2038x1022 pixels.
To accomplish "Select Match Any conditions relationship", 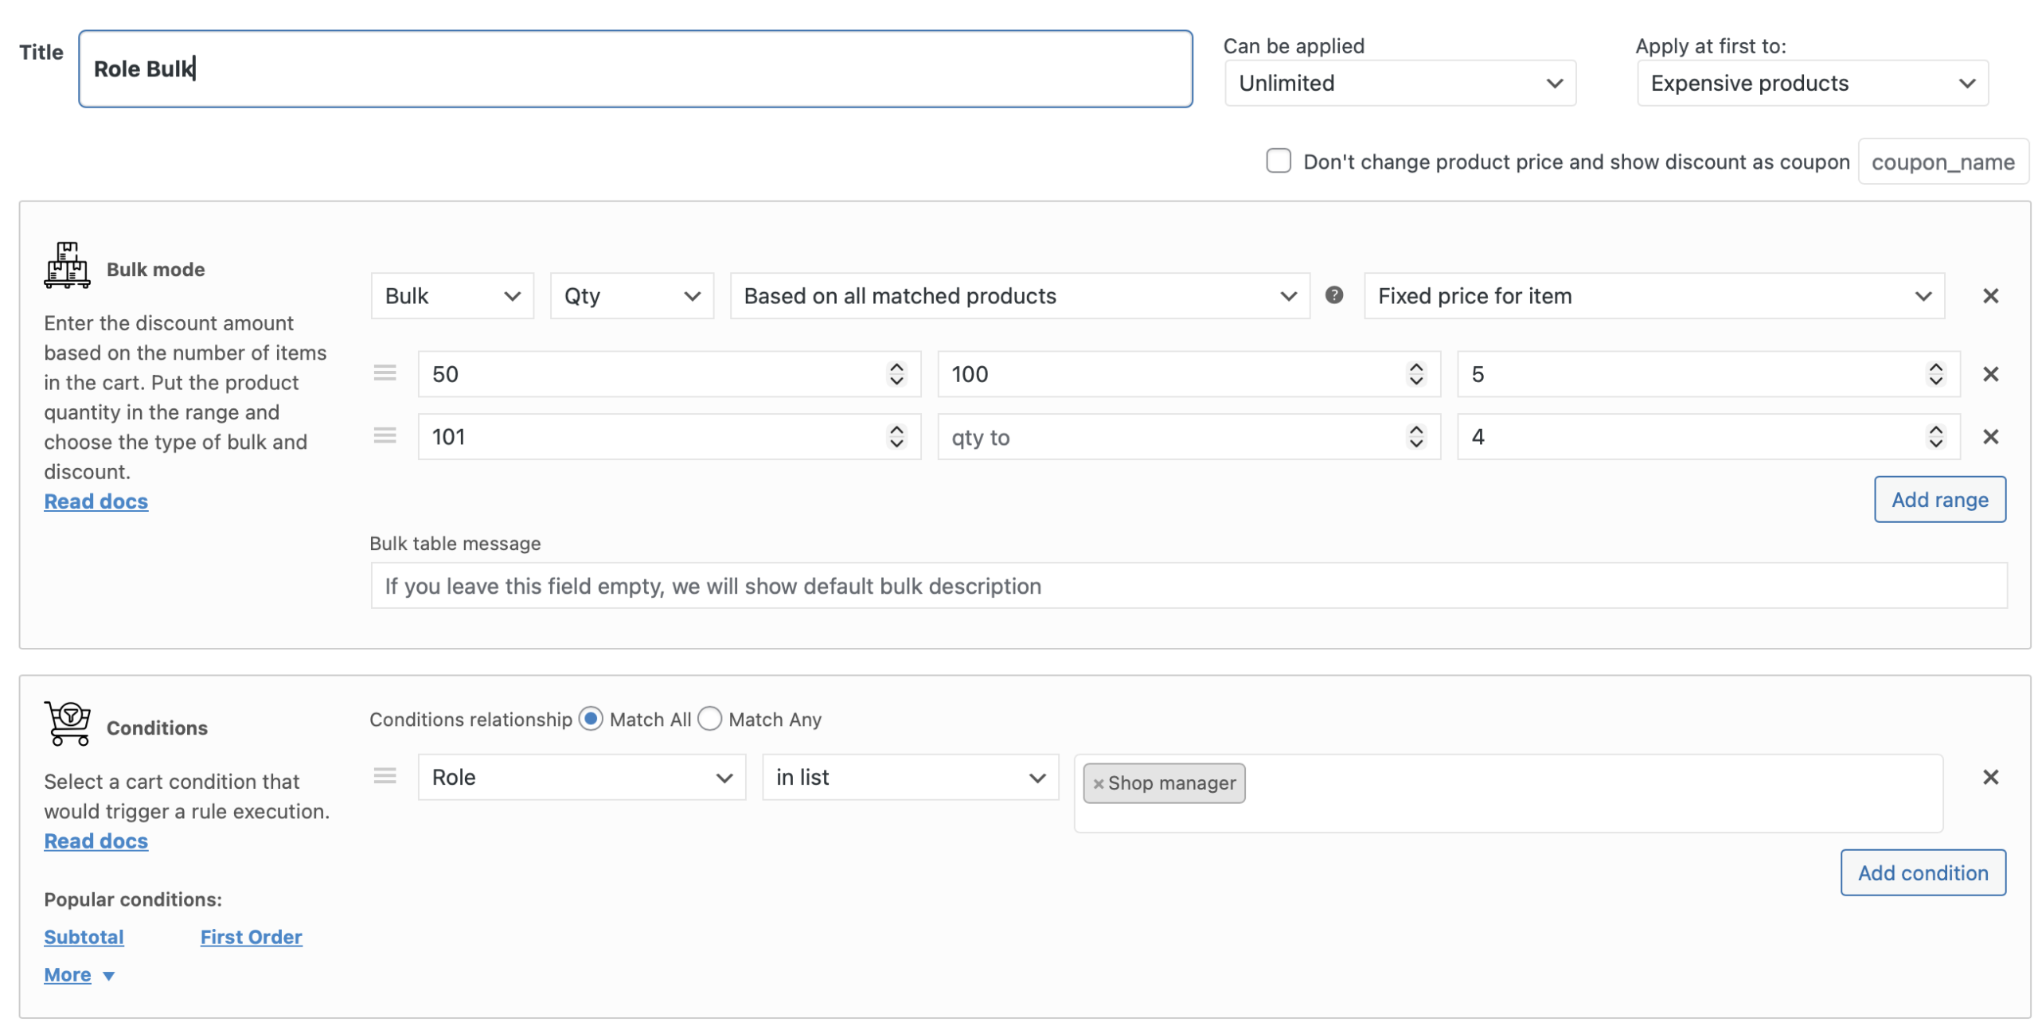I will click(x=709, y=719).
